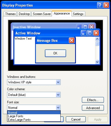Click the Active Window maximize icon in preview
The image size is (111, 126).
(x=90, y=33)
